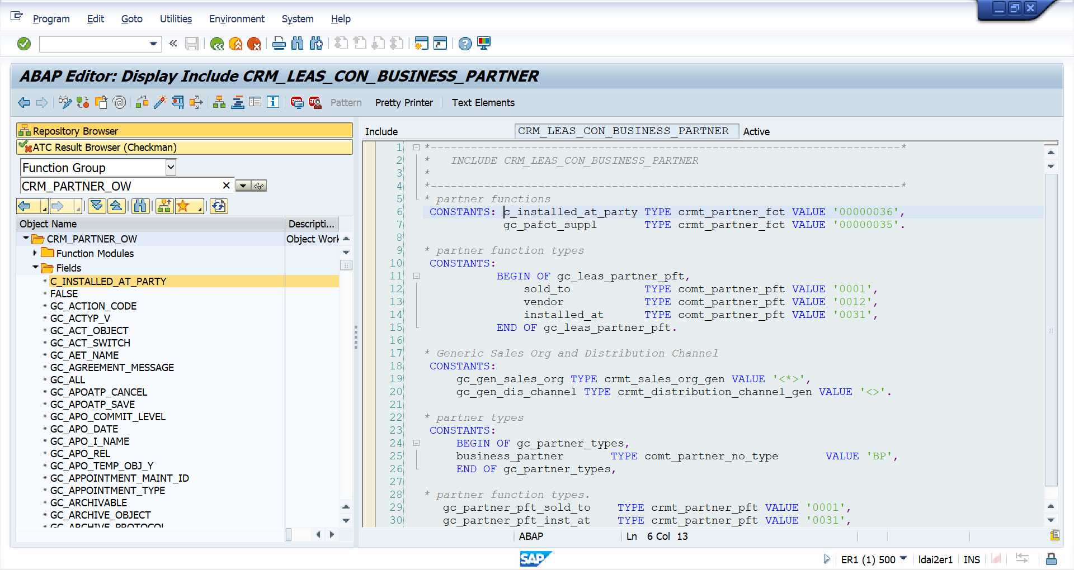Open the Utilities menu
This screenshot has height=570, width=1074.
pos(176,19)
